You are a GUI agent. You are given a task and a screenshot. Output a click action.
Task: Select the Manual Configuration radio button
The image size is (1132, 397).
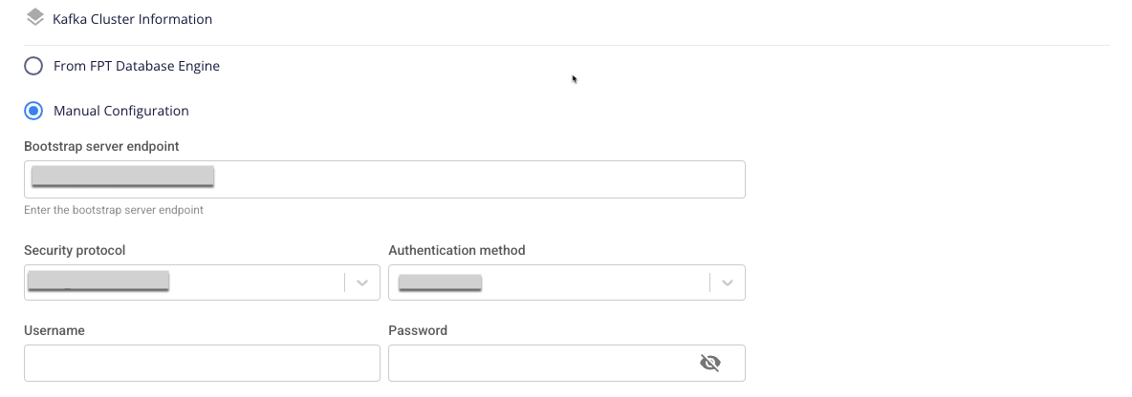pyautogui.click(x=33, y=111)
